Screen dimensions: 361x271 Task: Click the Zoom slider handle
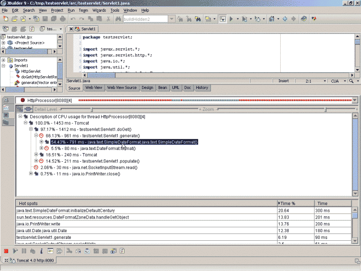[325, 109]
